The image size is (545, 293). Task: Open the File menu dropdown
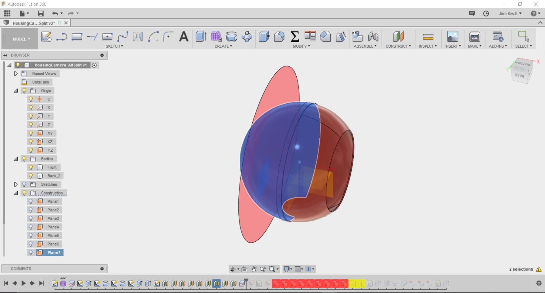click(24, 13)
